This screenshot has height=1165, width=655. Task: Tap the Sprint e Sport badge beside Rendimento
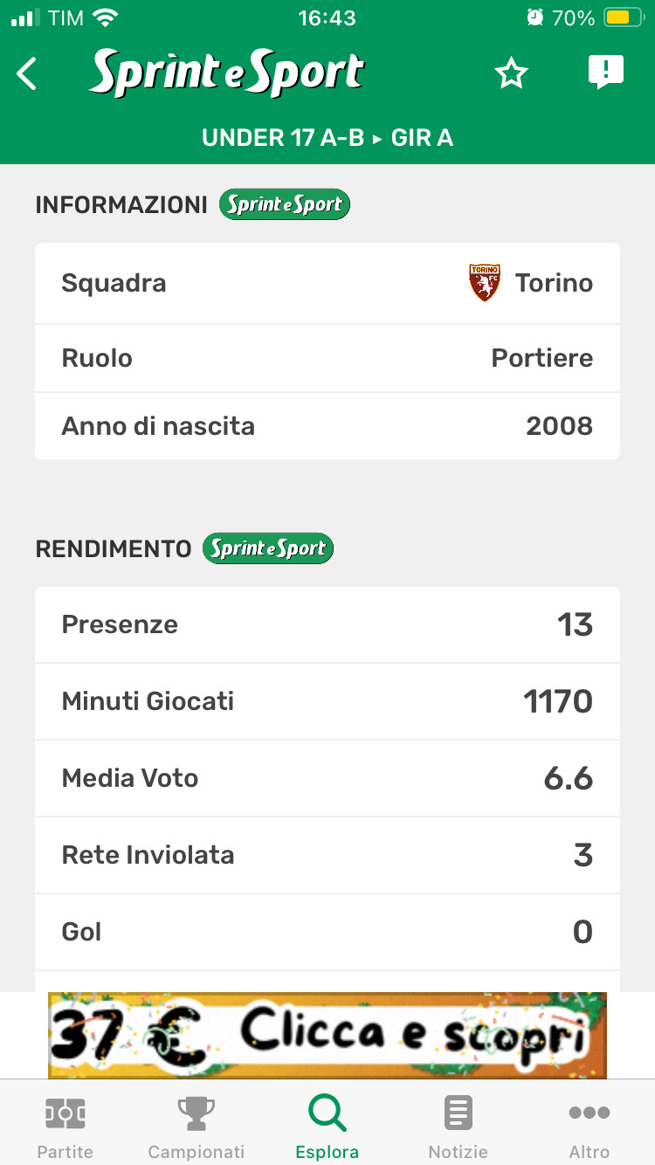[x=268, y=548]
